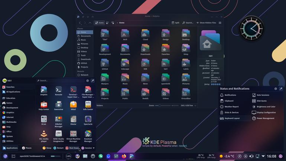This screenshot has width=286, height=161.
Task: Launch Kvantum Manager
Action: tap(88, 136)
